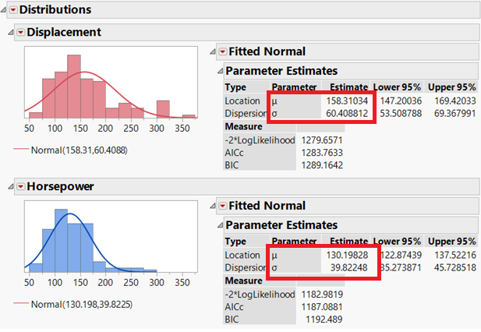Click Displacement BIC value 1289.1642

point(322,165)
